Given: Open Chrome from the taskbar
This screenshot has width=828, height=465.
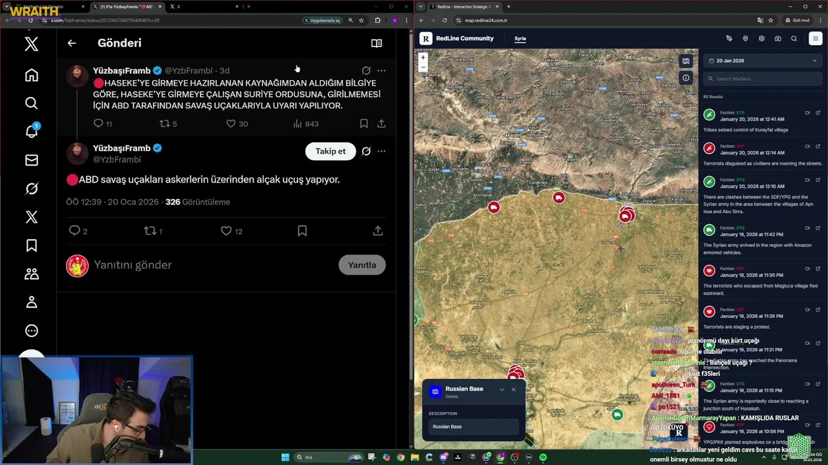Looking at the screenshot, I should 400,457.
